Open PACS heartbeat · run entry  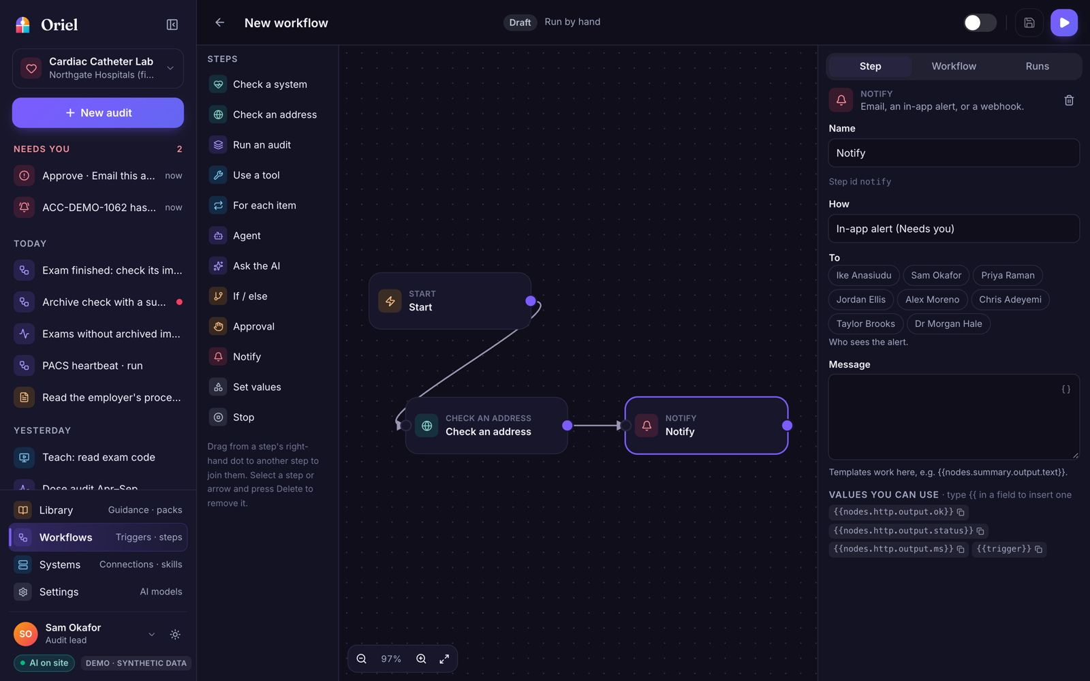click(98, 366)
